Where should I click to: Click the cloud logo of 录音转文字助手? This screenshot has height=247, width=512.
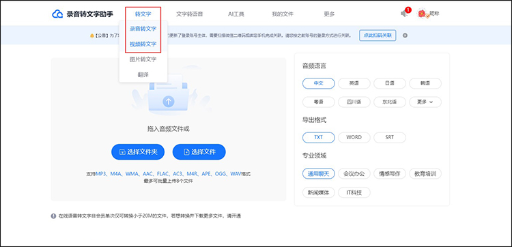[x=57, y=14]
